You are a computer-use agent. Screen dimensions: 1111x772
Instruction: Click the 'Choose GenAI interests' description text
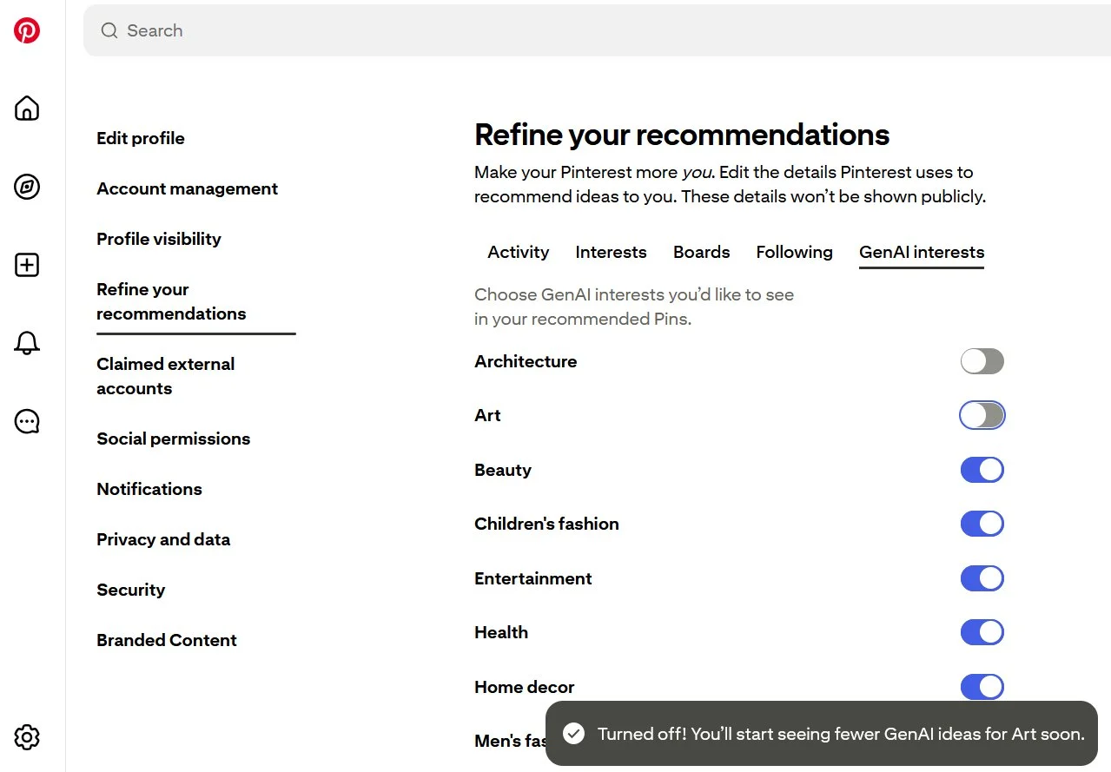click(x=634, y=307)
